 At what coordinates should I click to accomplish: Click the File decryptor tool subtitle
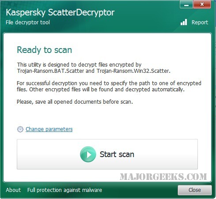pos(28,23)
